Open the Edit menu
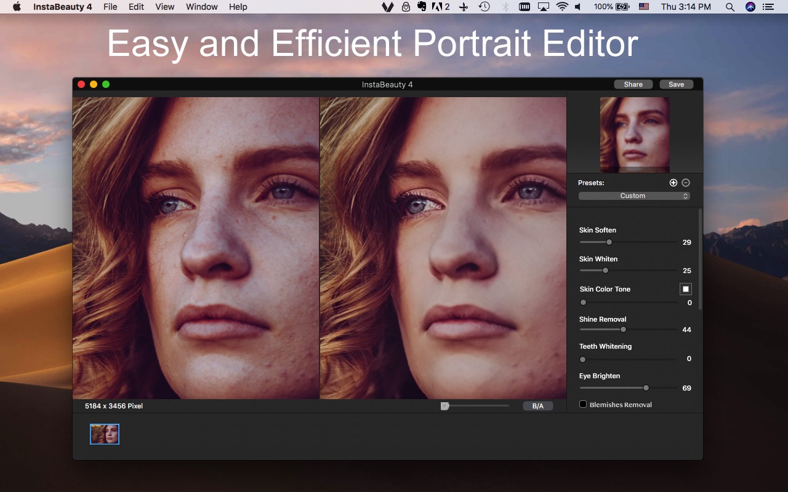The width and height of the screenshot is (788, 492). 136,7
